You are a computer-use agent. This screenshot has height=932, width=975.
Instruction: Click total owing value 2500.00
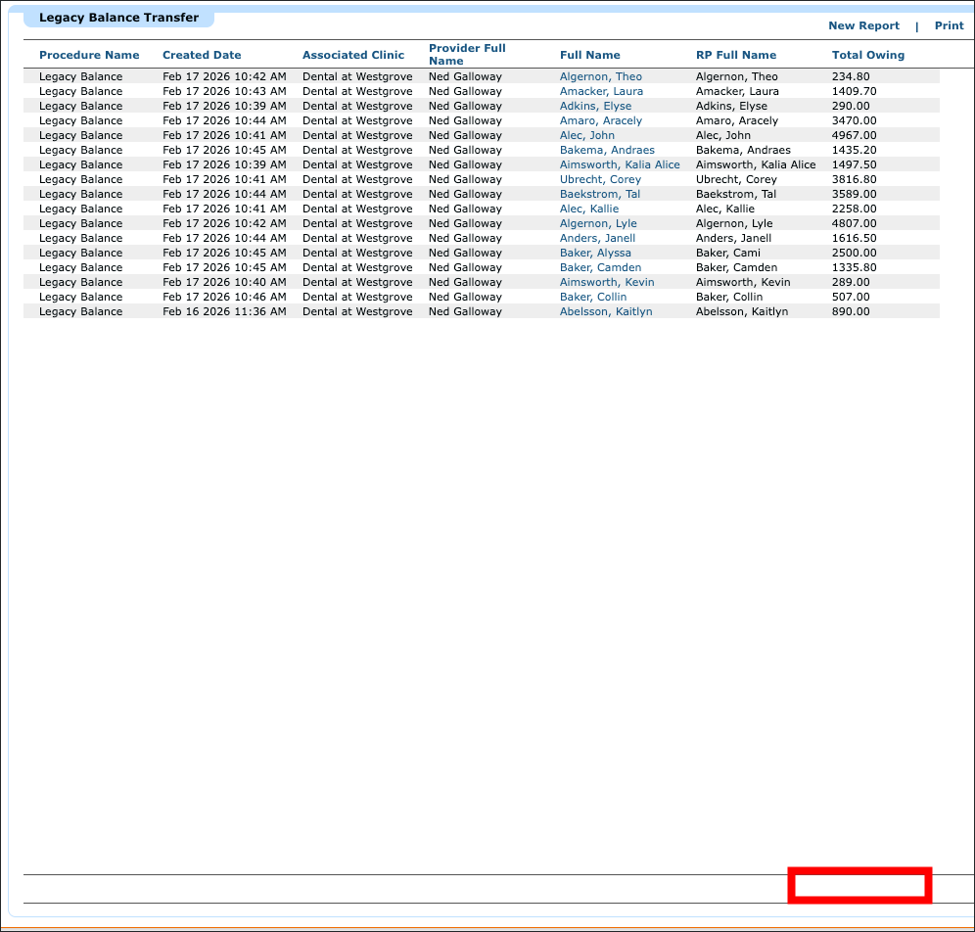855,253
